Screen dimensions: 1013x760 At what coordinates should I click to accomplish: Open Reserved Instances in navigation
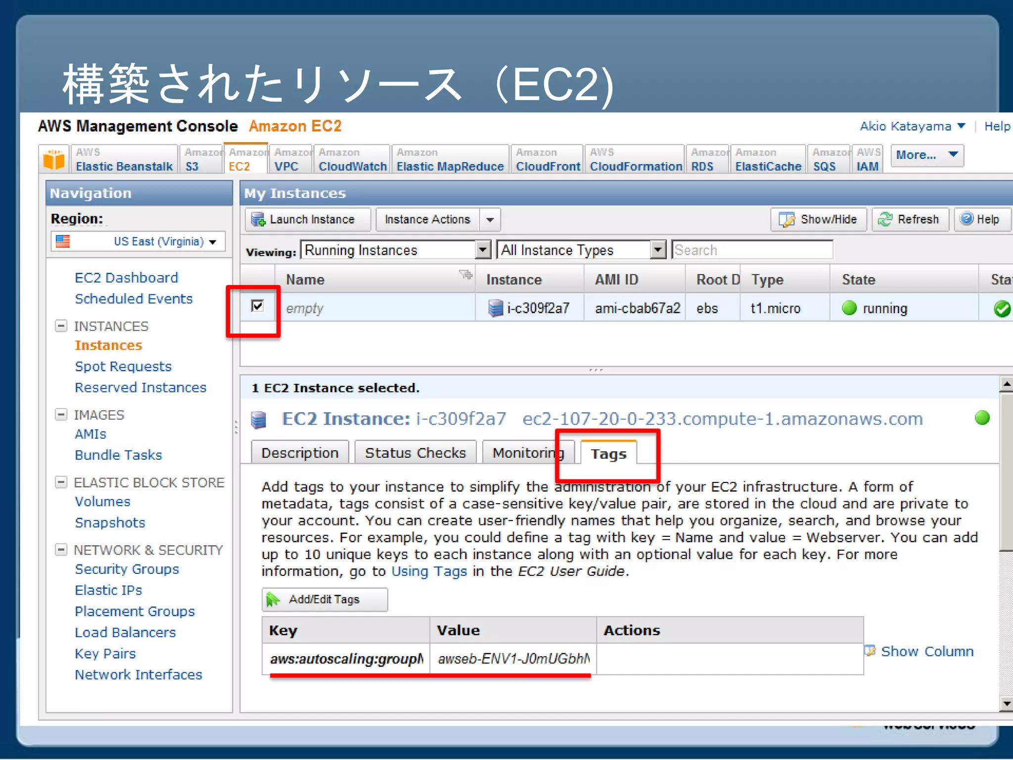(140, 387)
